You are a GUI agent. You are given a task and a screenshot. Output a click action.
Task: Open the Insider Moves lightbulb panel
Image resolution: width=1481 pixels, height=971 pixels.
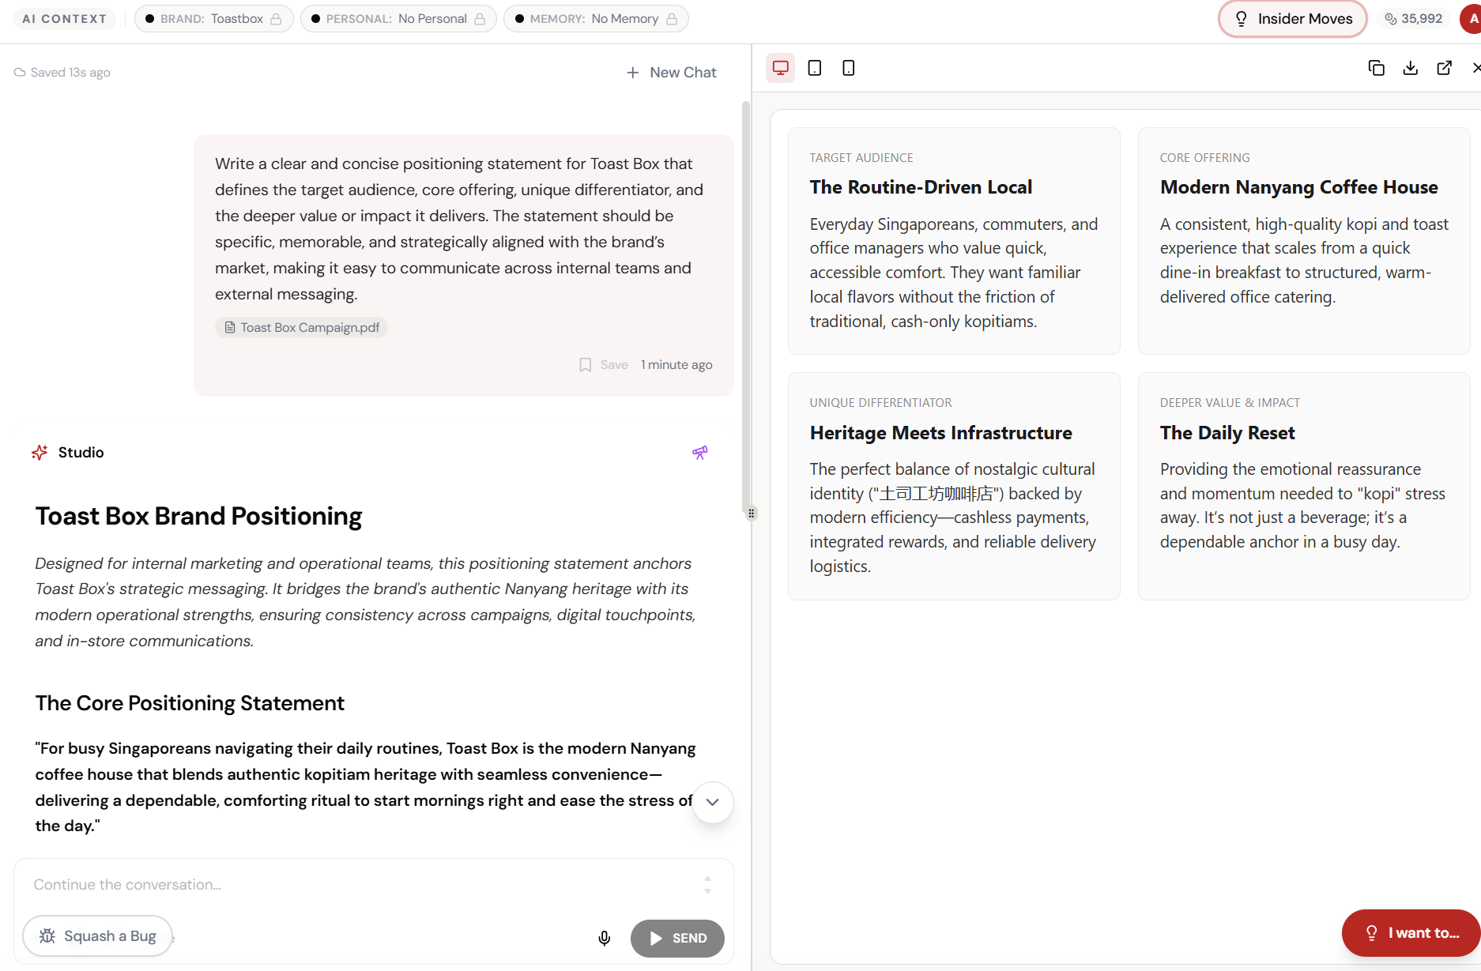1291,18
